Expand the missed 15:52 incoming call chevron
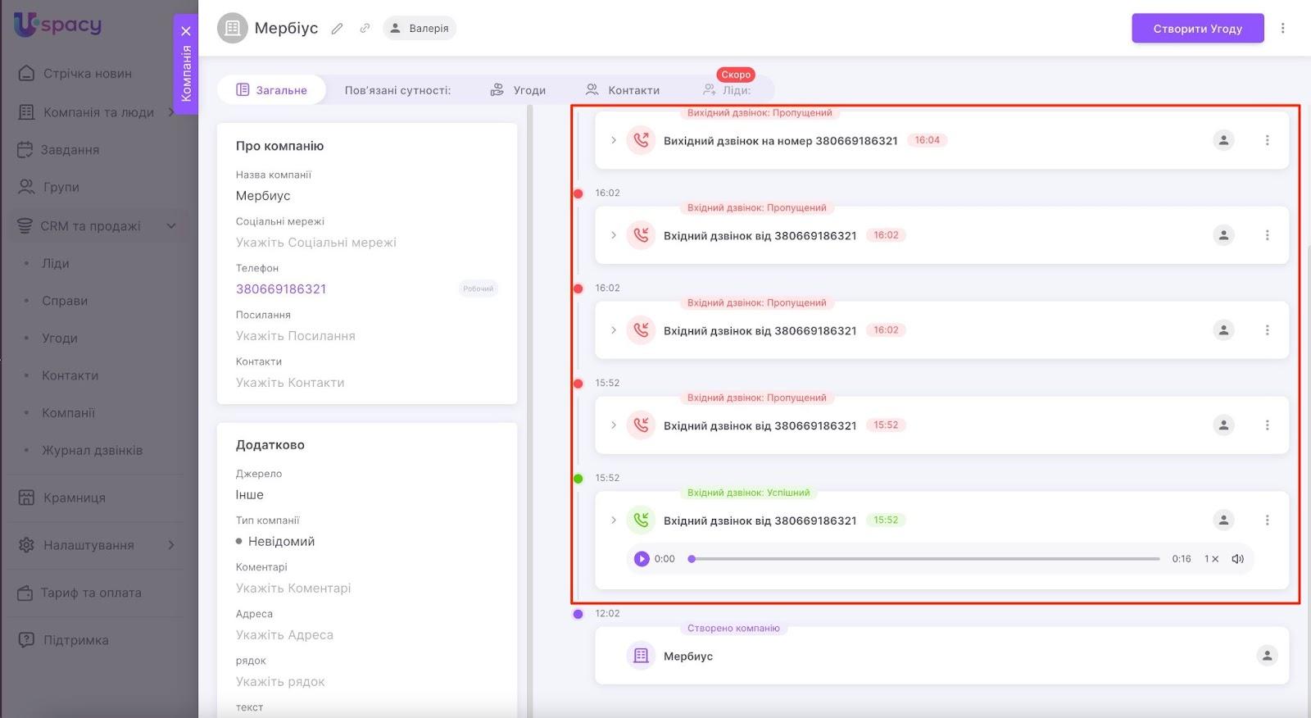 tap(613, 425)
